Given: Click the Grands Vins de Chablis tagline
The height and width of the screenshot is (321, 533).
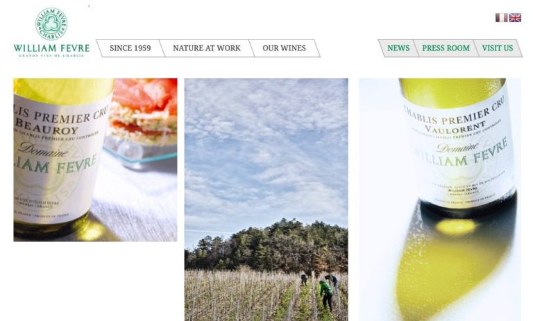Looking at the screenshot, I should [51, 55].
